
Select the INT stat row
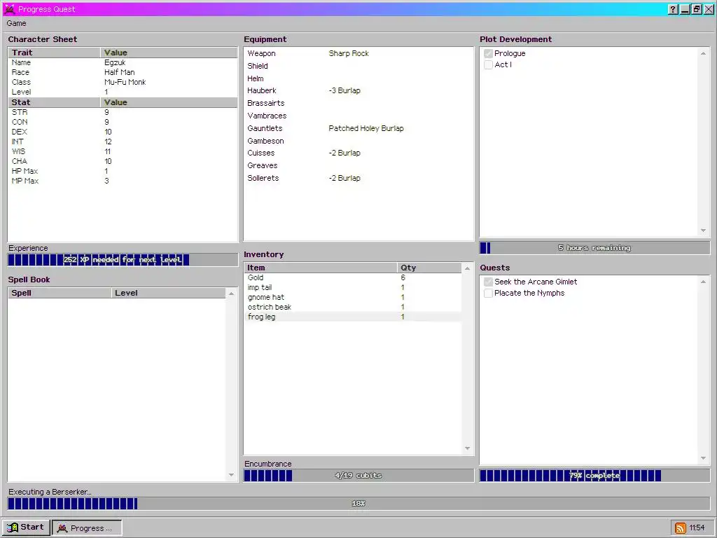coord(123,142)
